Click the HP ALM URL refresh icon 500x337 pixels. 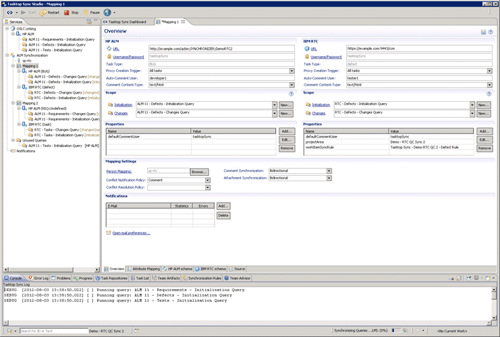109,49
